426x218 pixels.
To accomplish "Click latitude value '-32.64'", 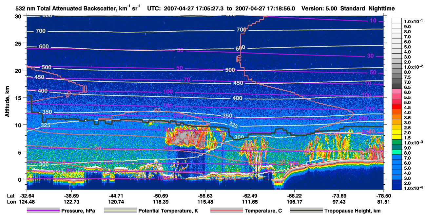I will point(27,195).
